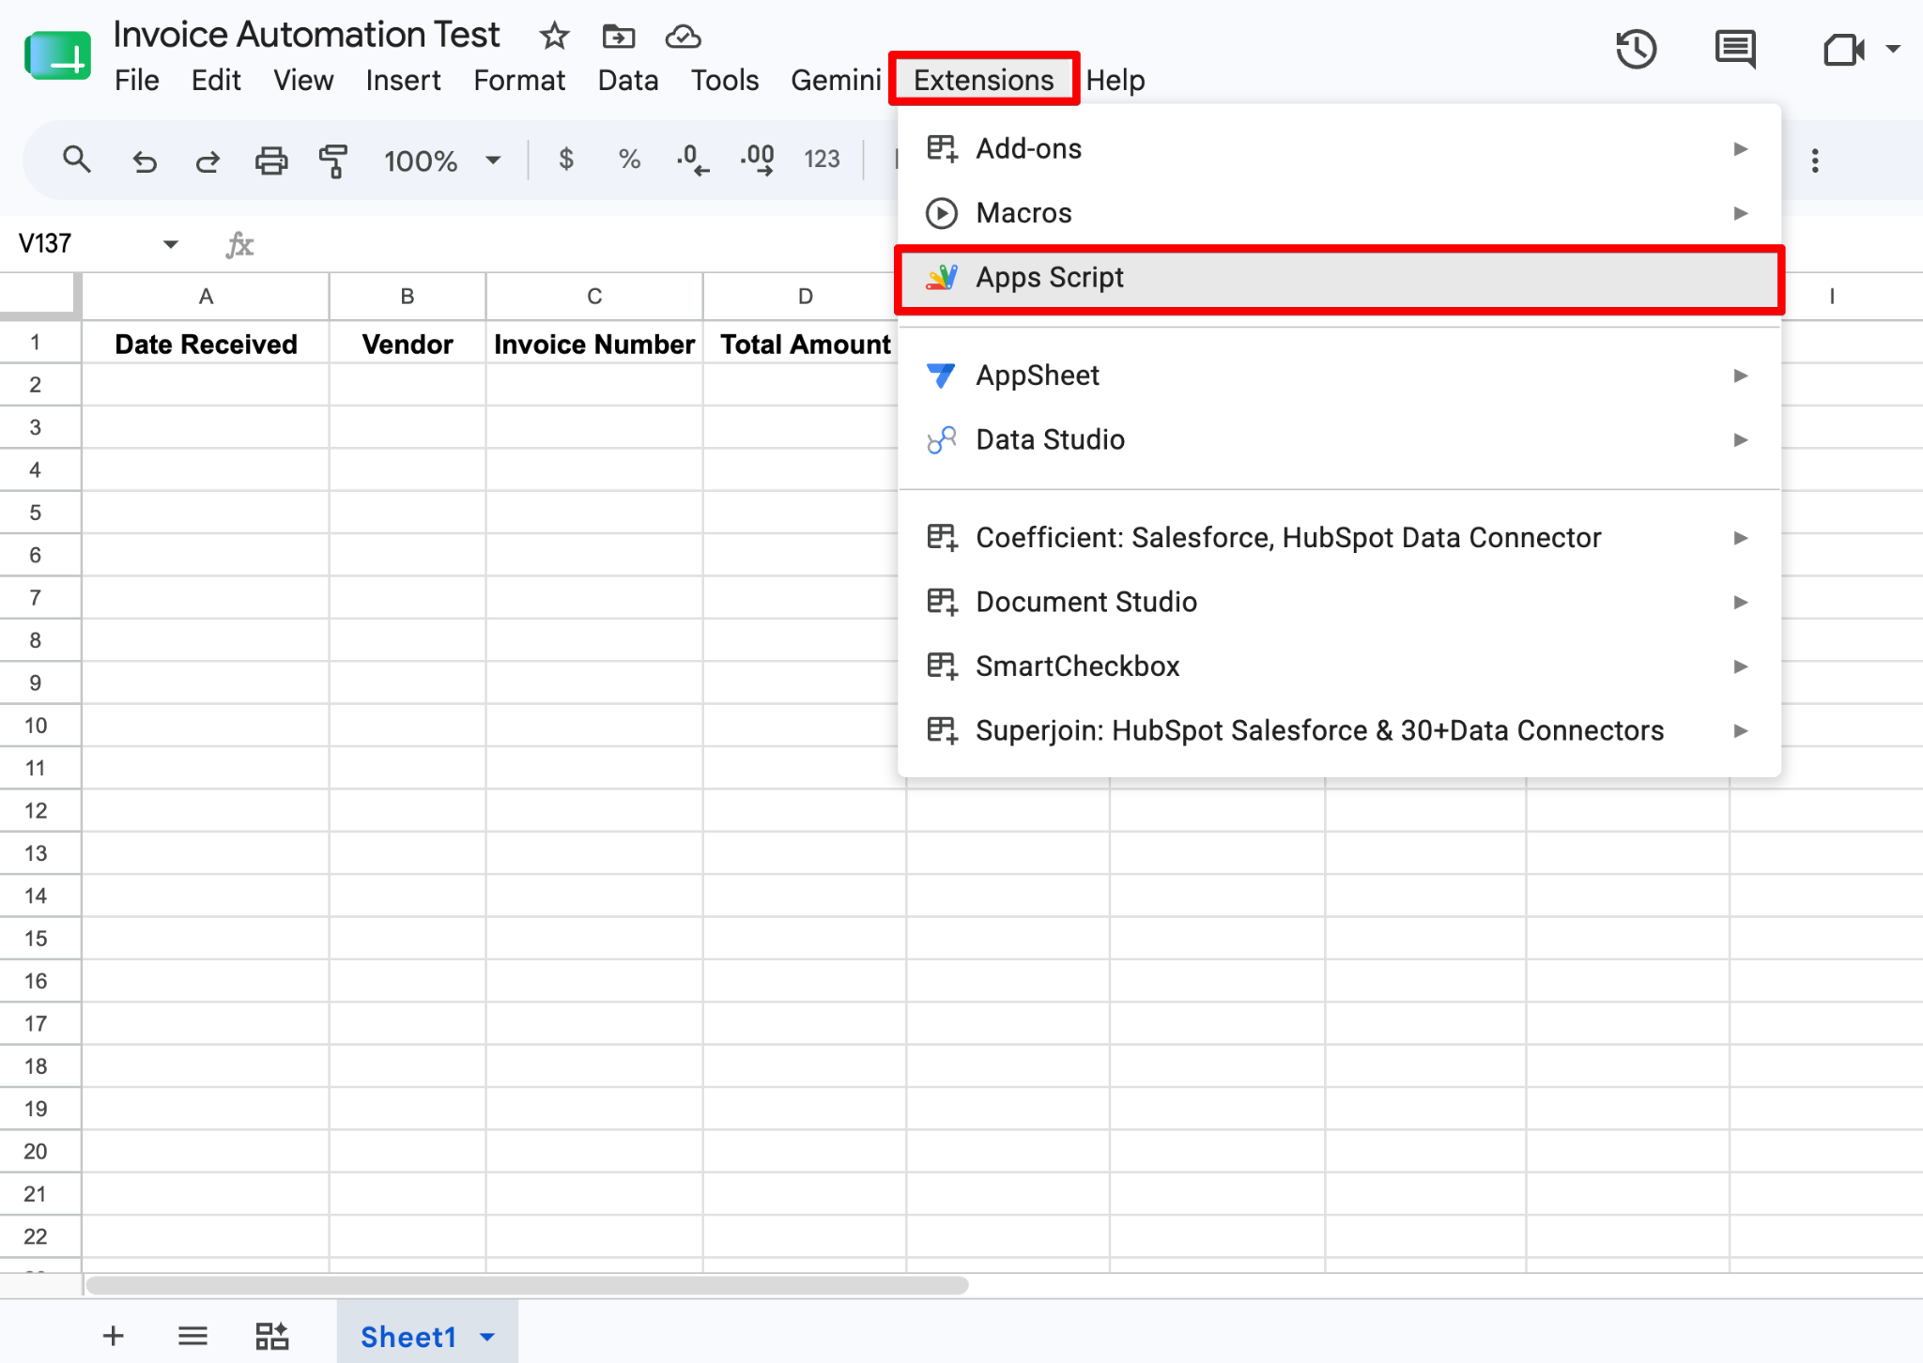Viewport: 1923px width, 1363px height.
Task: Check the cloud save status icon
Action: (x=683, y=37)
